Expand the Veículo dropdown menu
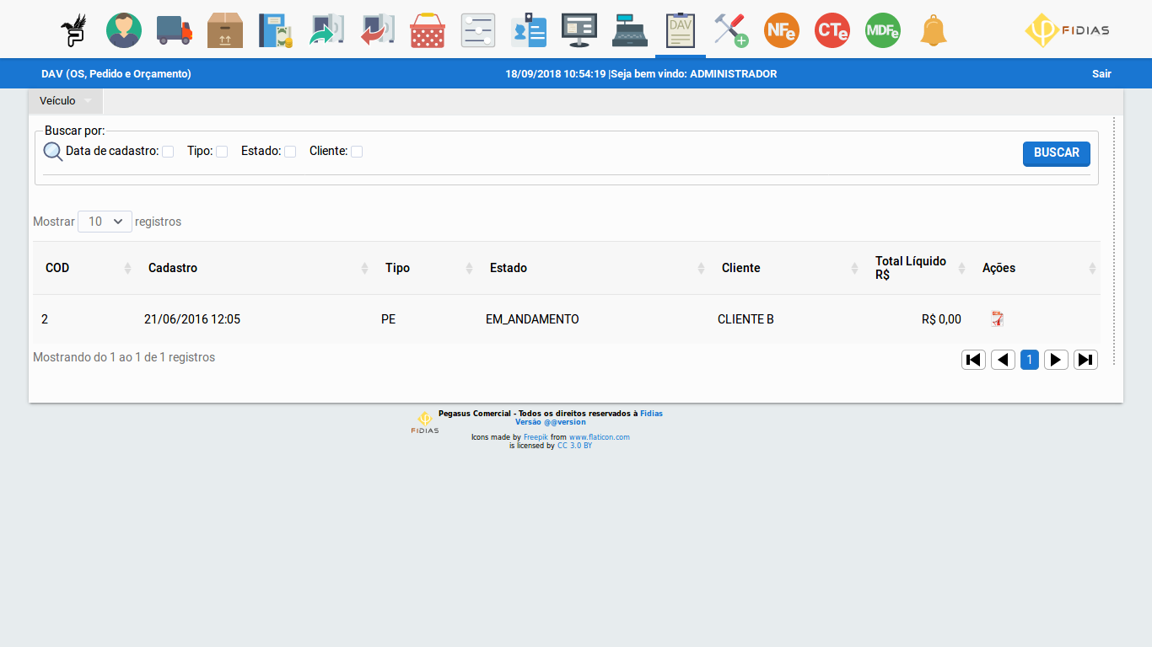Viewport: 1152px width, 647px height. (66, 101)
